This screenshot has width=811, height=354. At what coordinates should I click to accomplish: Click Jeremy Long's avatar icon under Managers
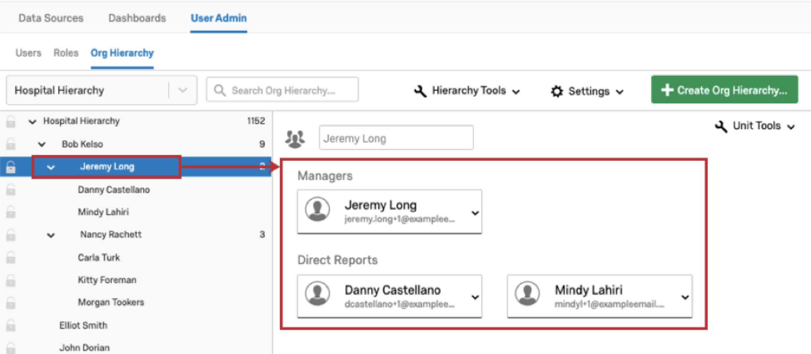pos(318,209)
